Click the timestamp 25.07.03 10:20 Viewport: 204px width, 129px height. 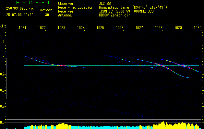(x=20, y=15)
